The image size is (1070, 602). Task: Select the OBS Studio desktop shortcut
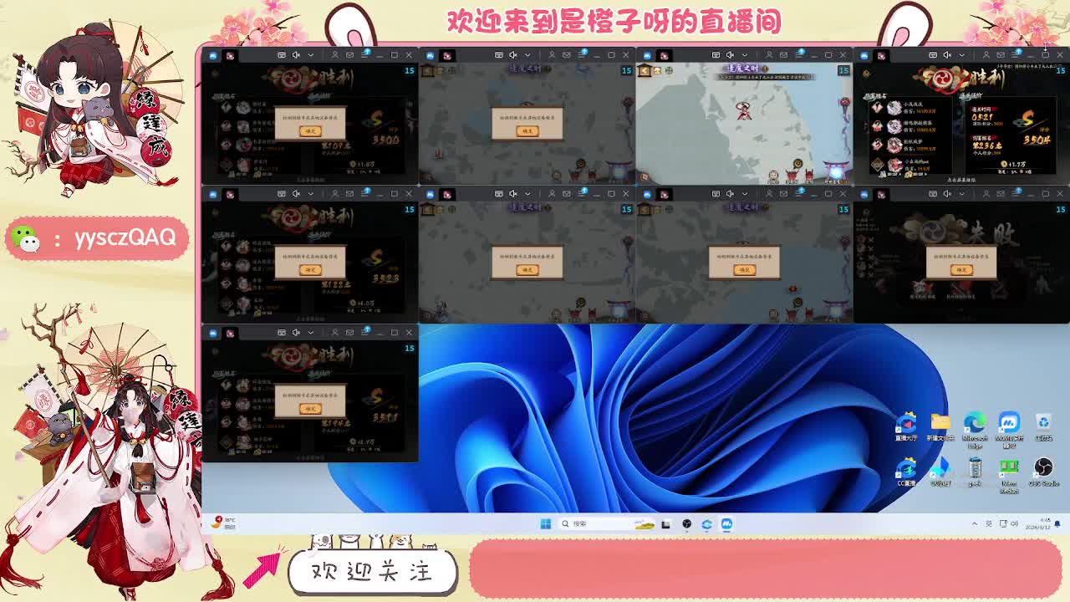tap(1043, 472)
